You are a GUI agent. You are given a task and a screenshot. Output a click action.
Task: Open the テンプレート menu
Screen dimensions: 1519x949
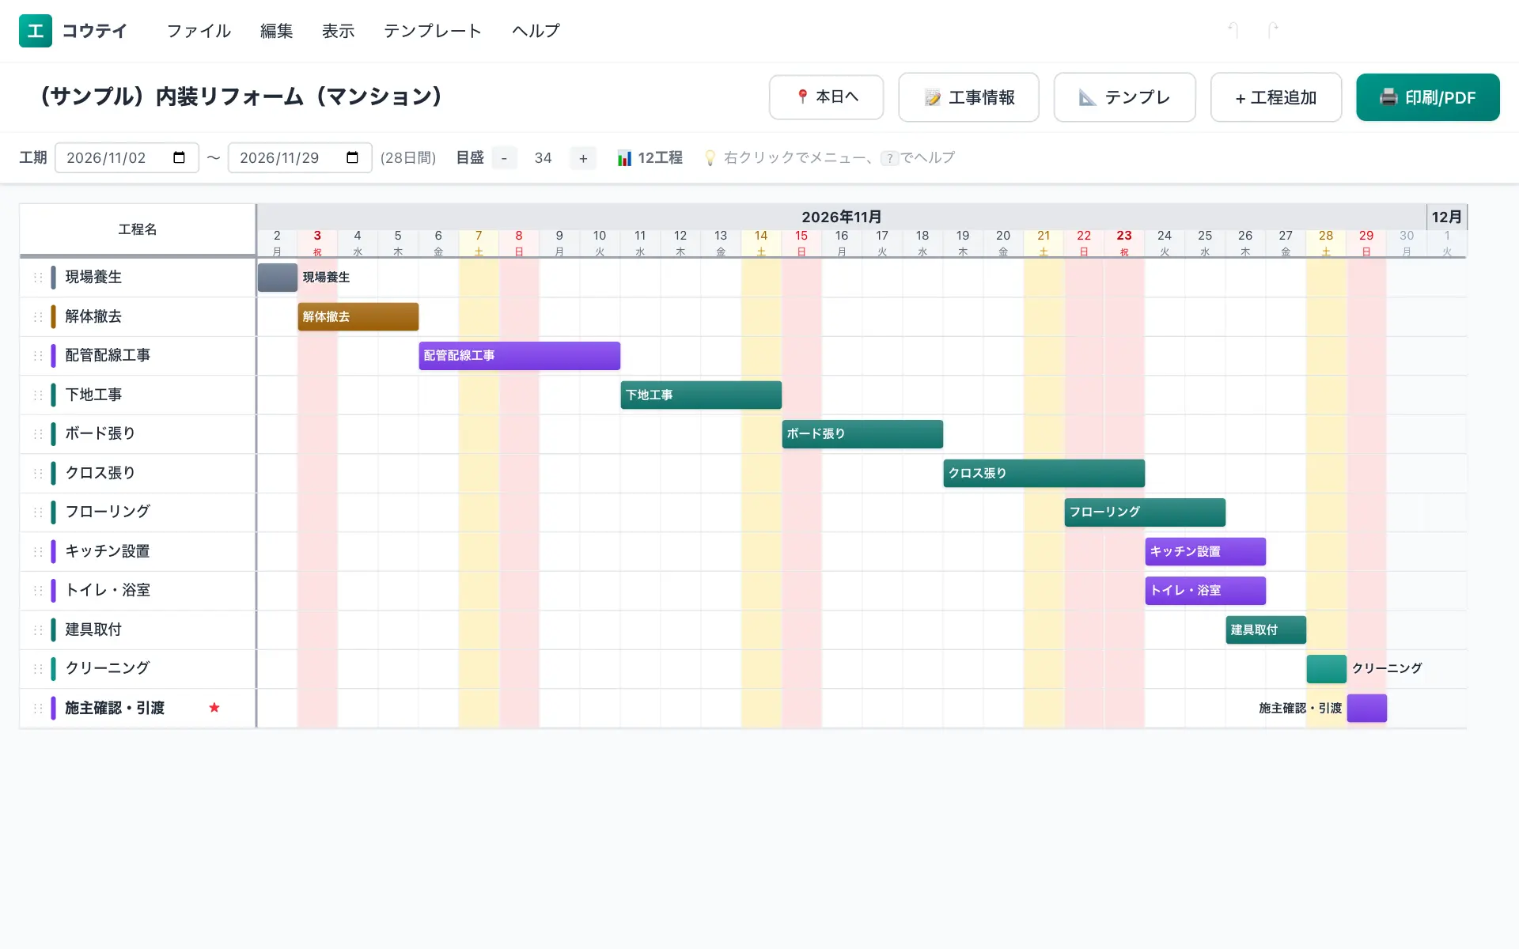coord(433,31)
